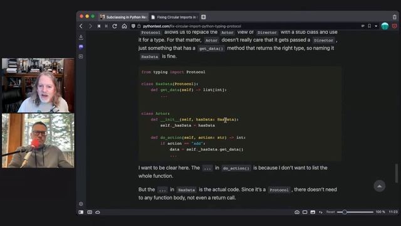Screen dimensions: 401x226
Task: Jump to top with round arrow button
Action: [x=380, y=186]
